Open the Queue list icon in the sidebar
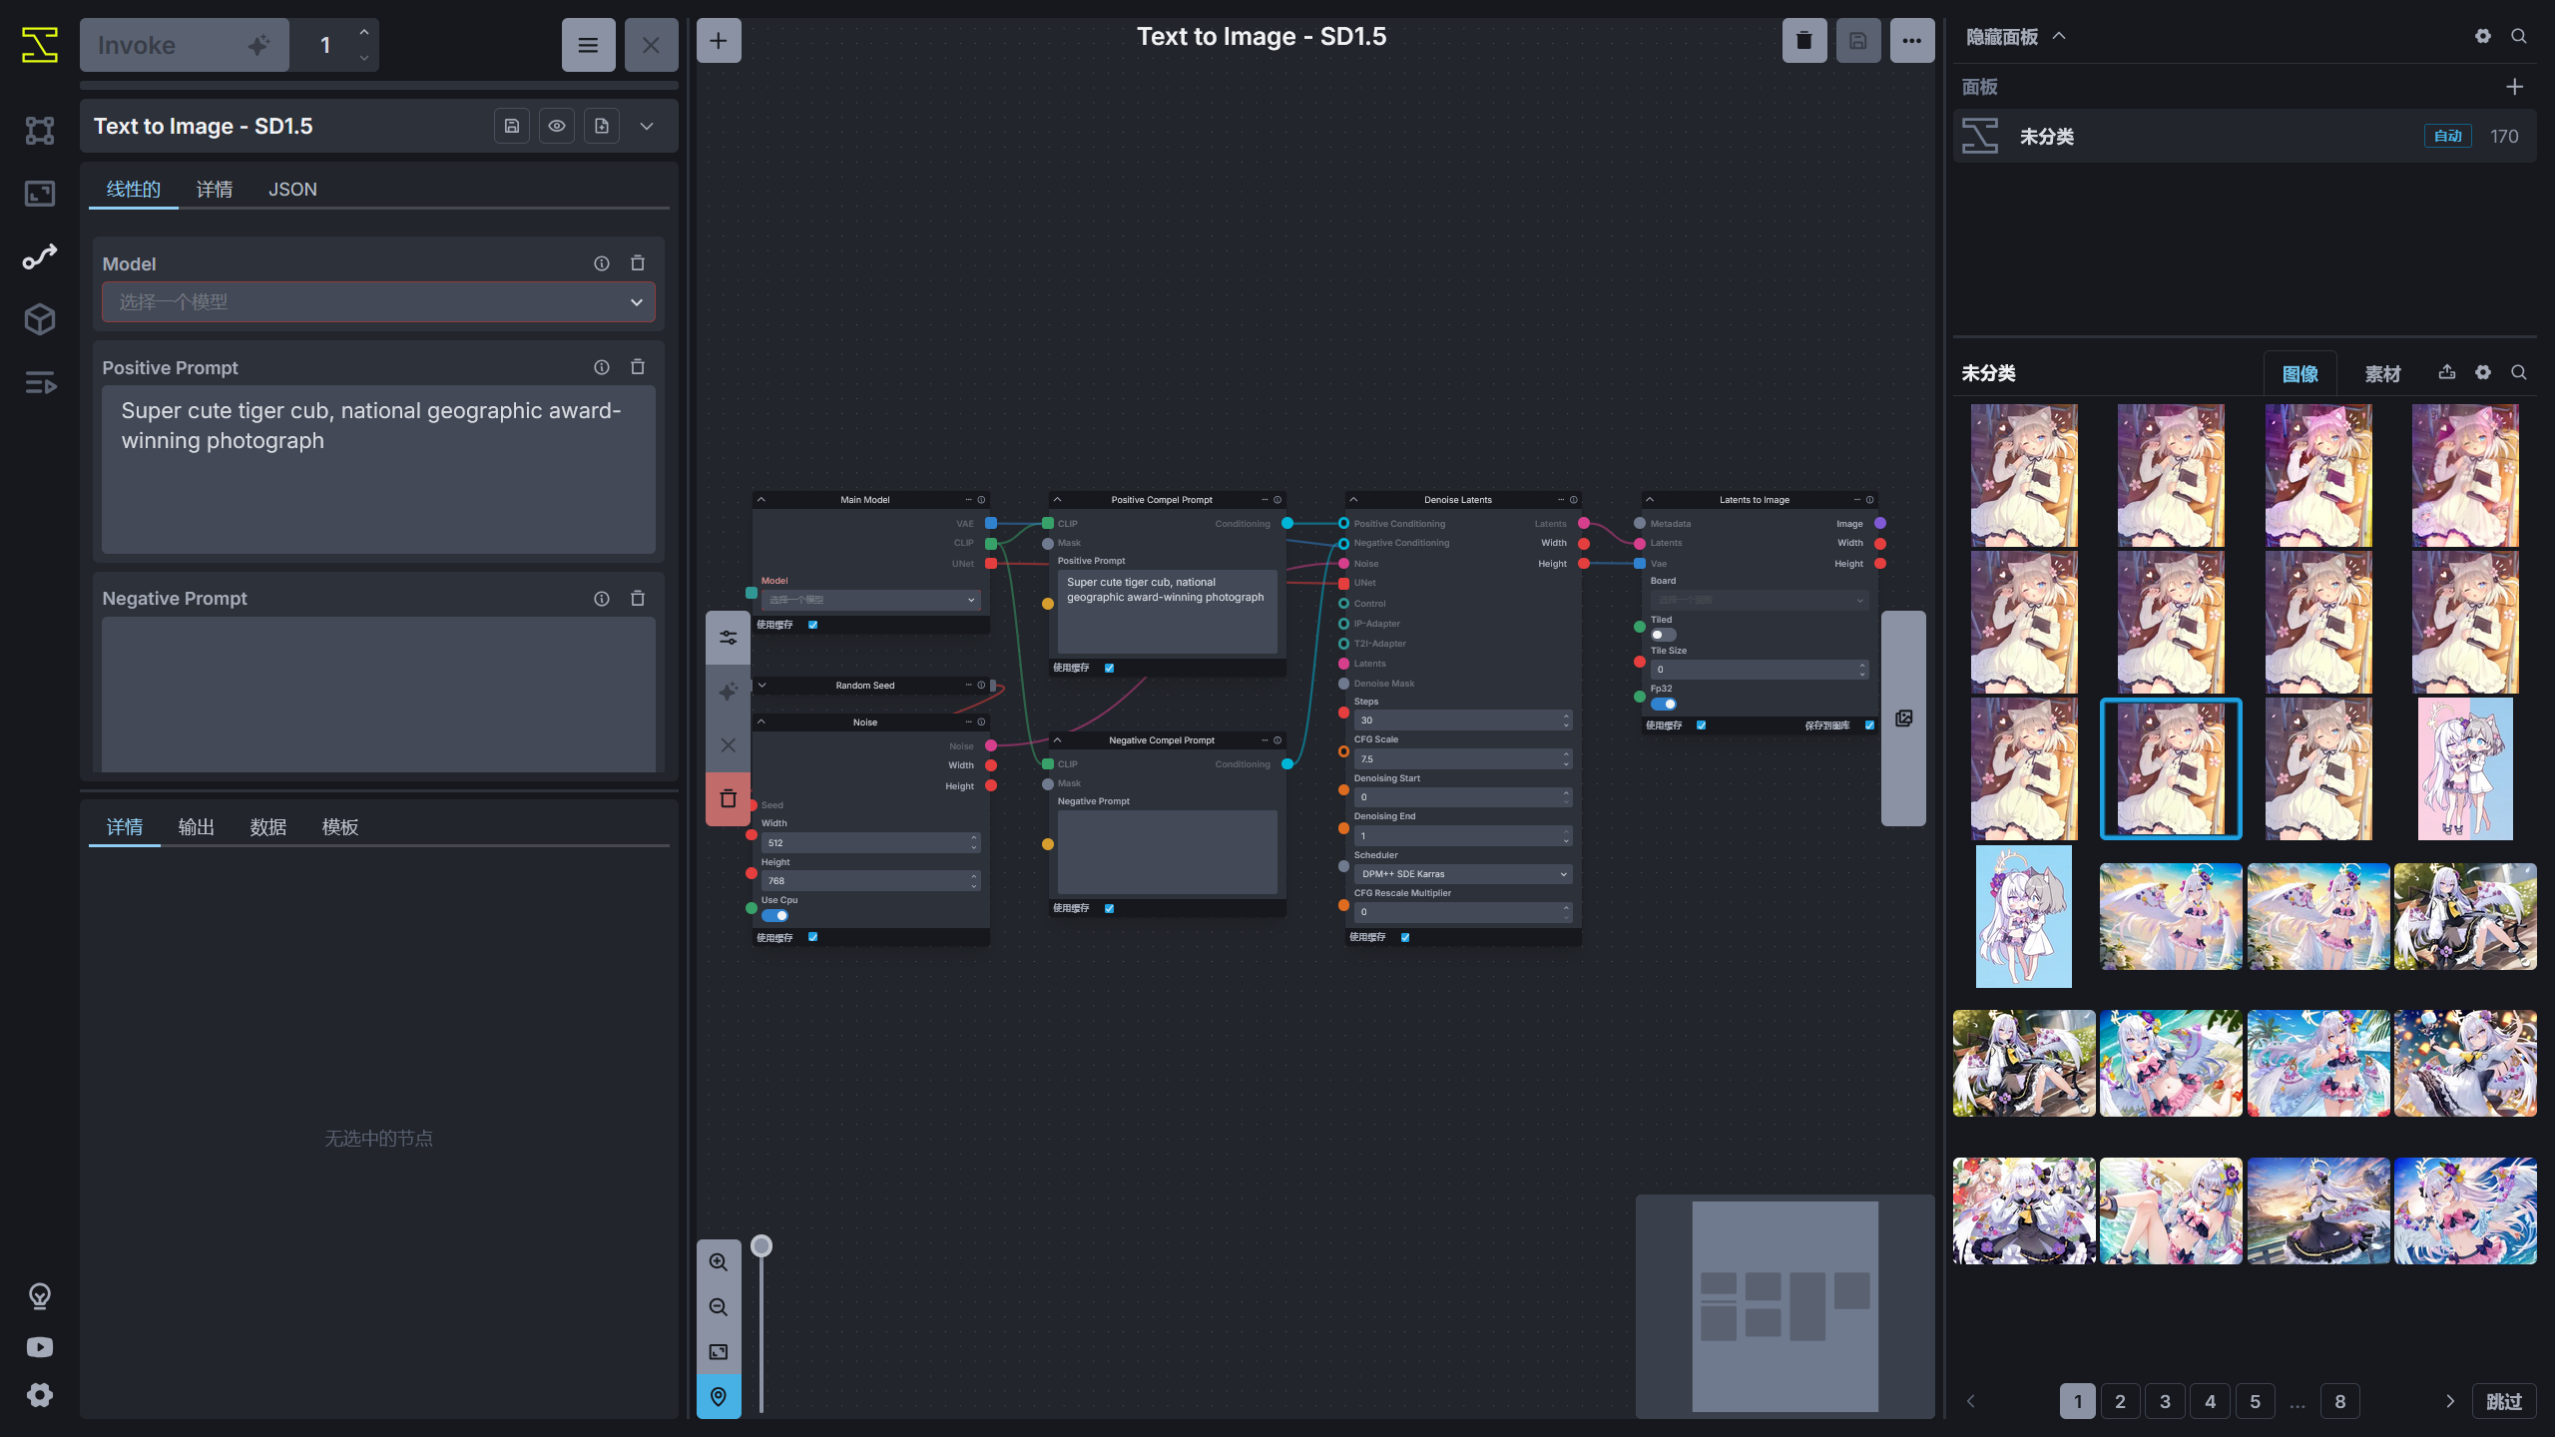Screen dimensions: 2555x1437 (x=40, y=383)
